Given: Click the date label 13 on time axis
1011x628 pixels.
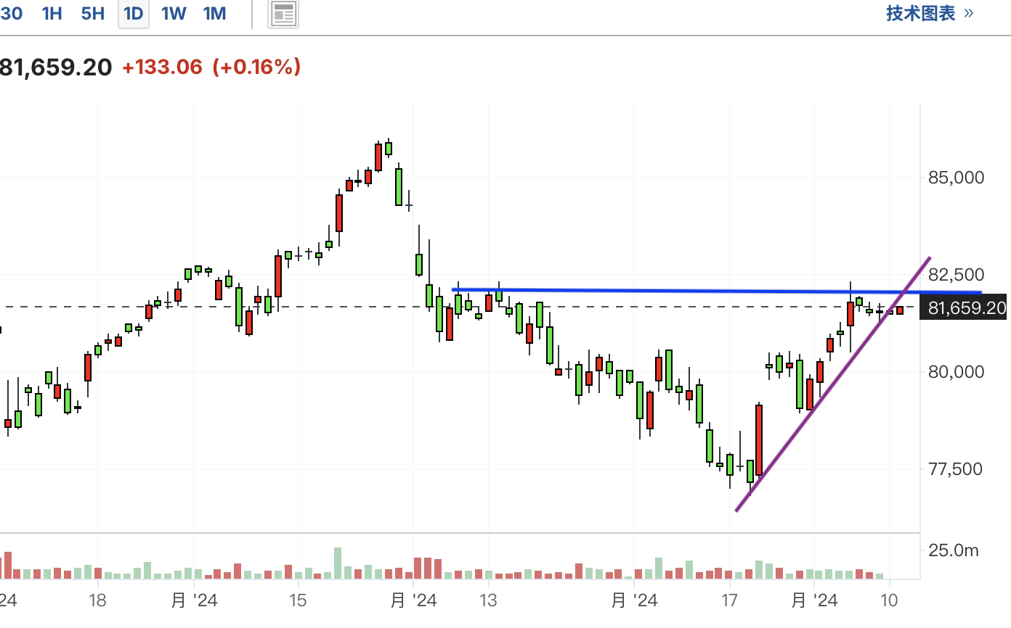Looking at the screenshot, I should (x=488, y=600).
